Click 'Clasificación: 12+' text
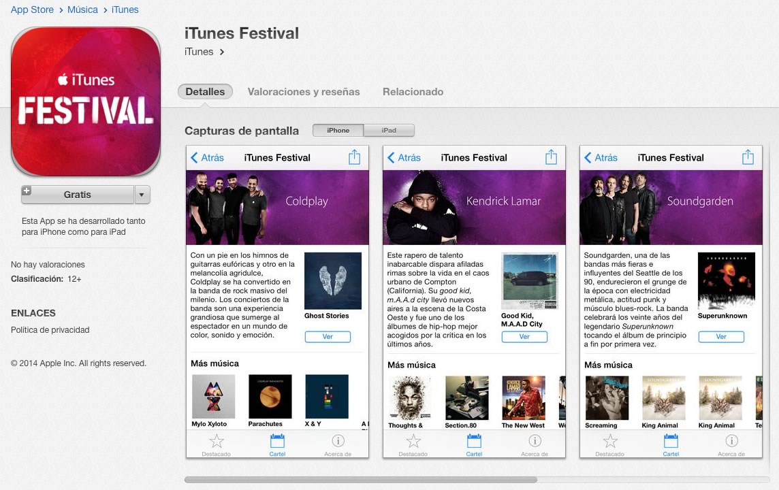This screenshot has width=779, height=490. (46, 279)
